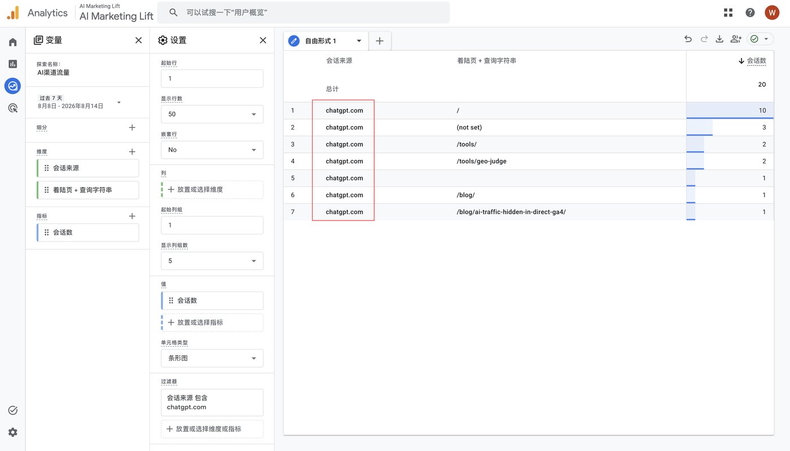Screen dimensions: 790x451
Task: Close the 设置 panel
Action: [x=262, y=40]
